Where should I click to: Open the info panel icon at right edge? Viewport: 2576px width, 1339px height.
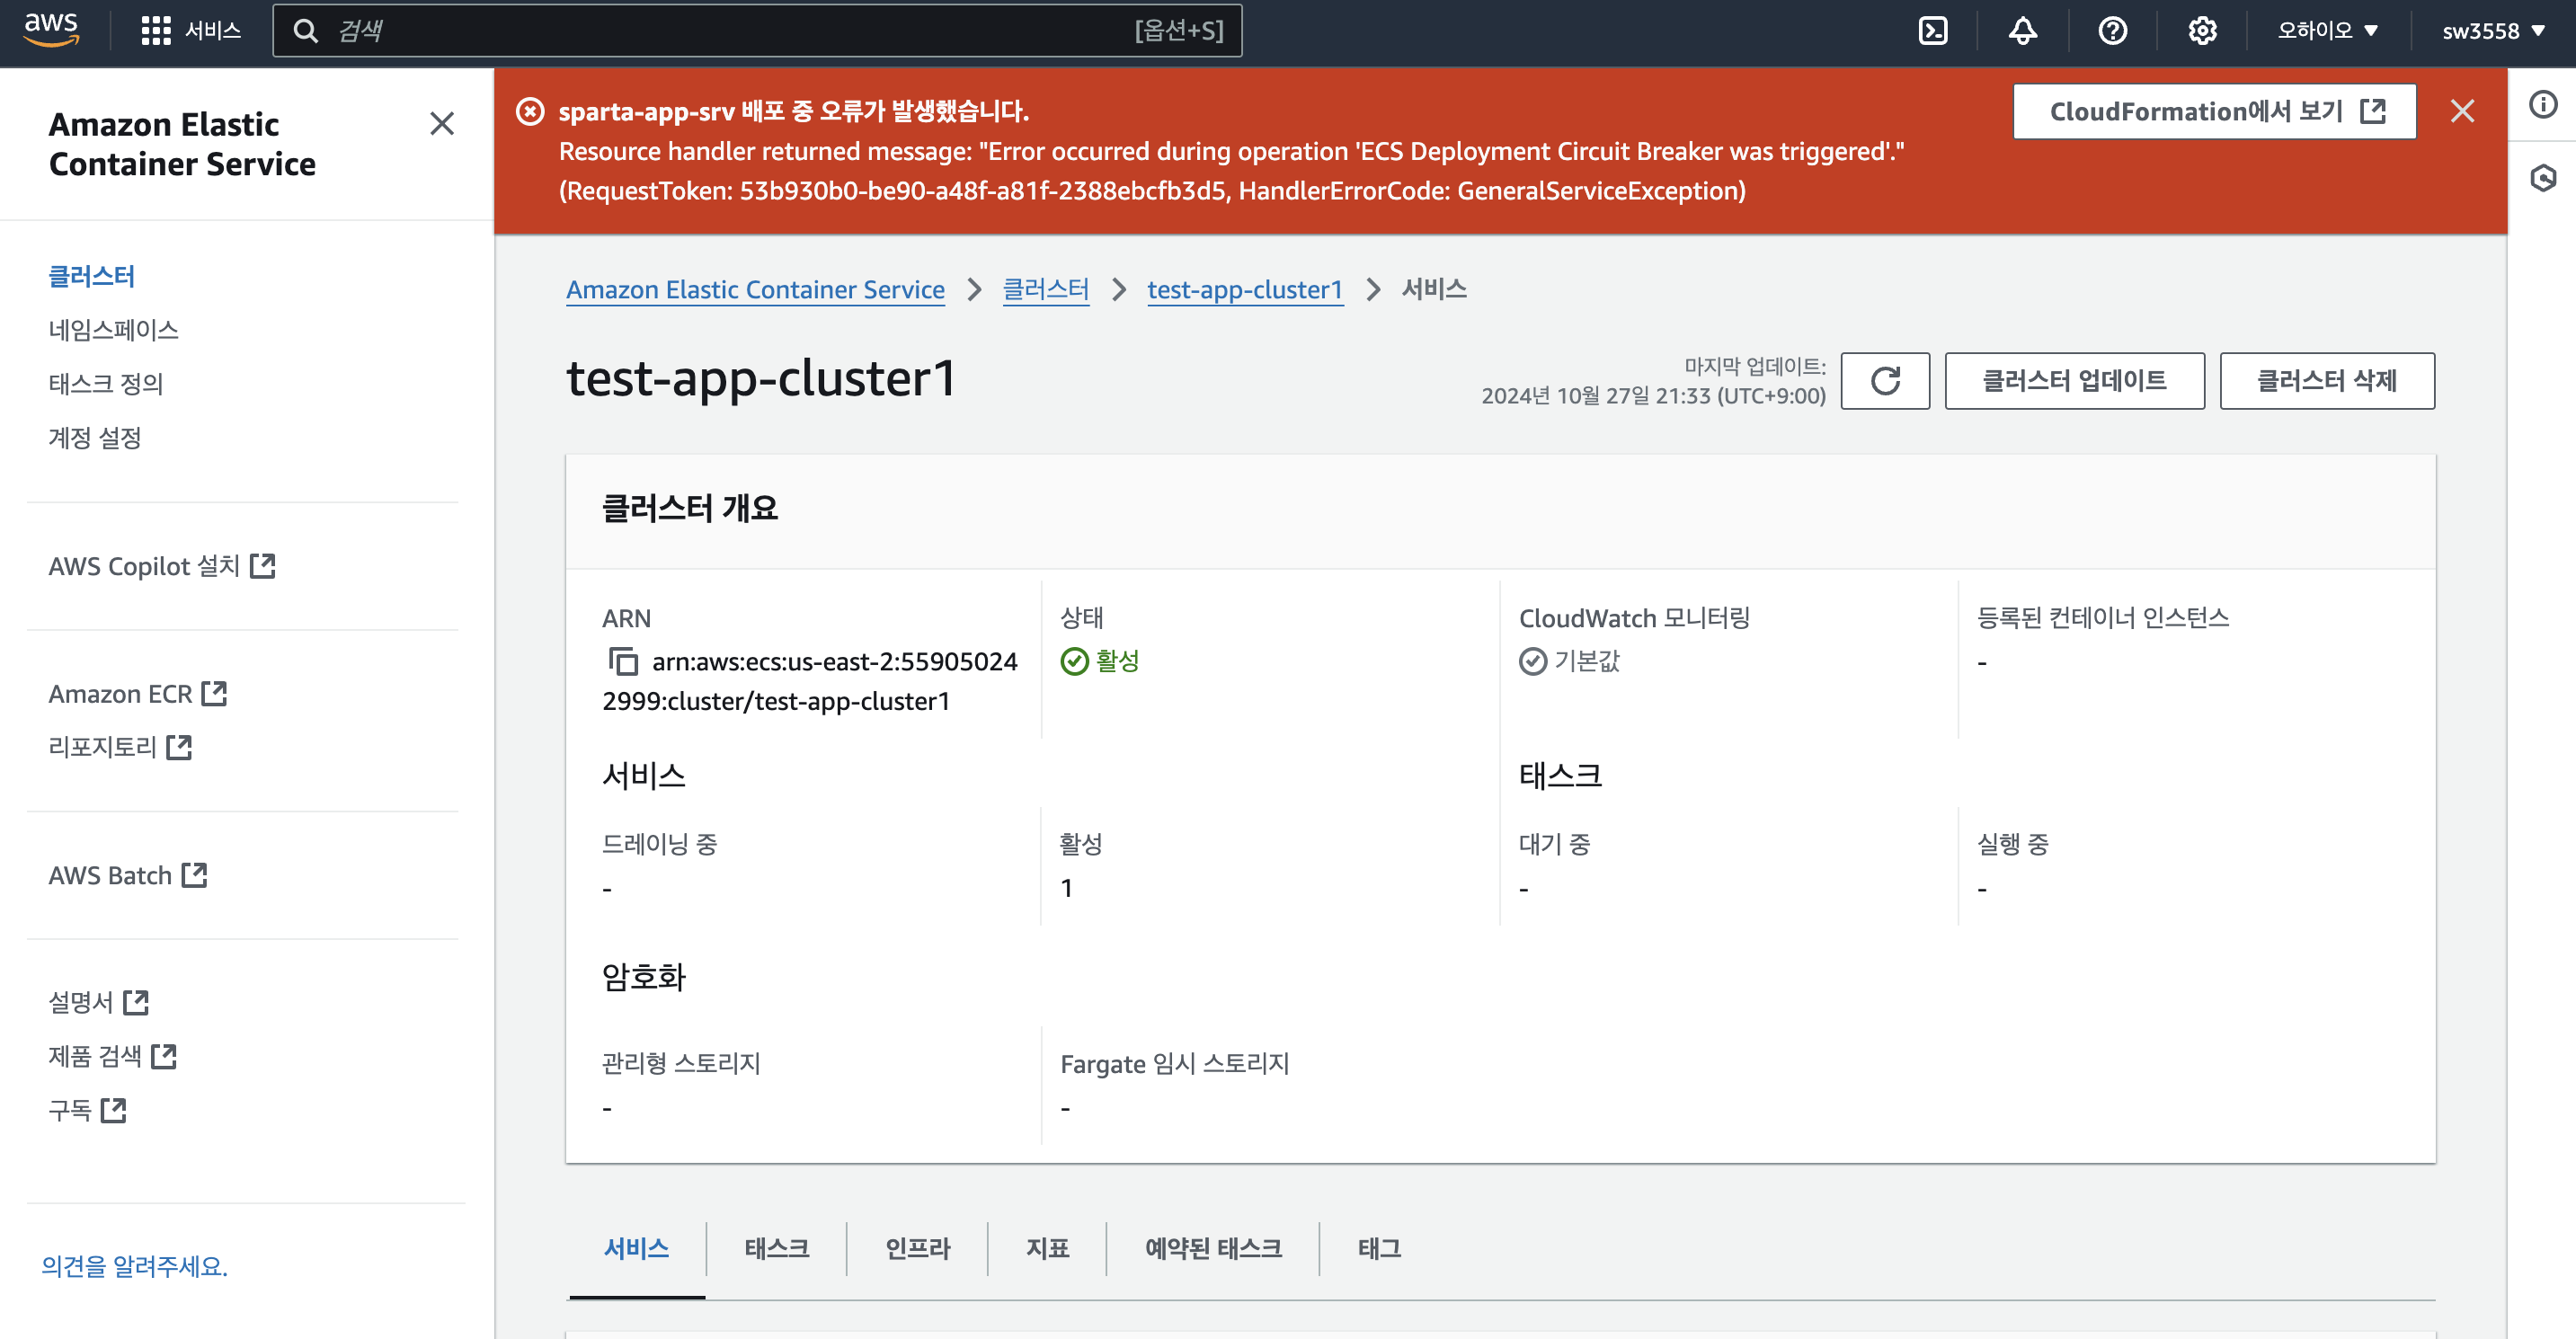coord(2543,104)
